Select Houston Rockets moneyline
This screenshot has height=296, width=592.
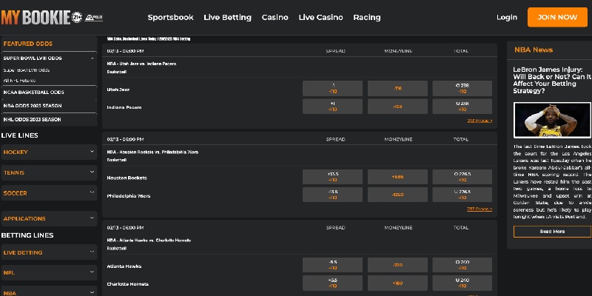pyautogui.click(x=397, y=177)
